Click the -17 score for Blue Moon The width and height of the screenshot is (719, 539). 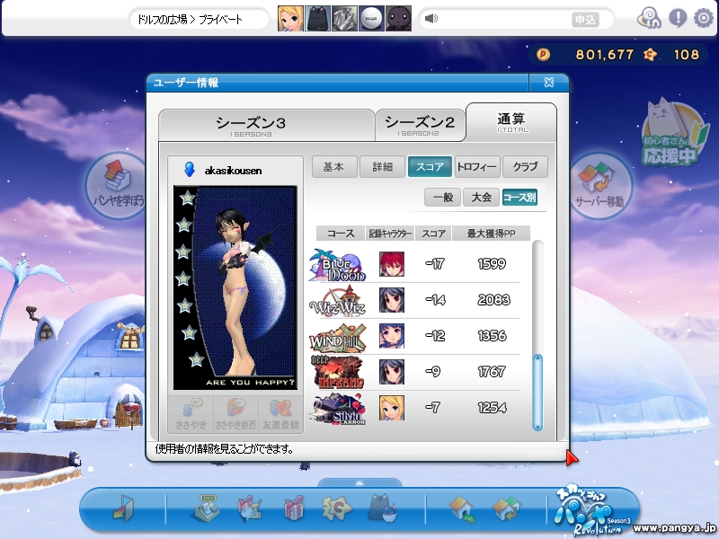434,264
